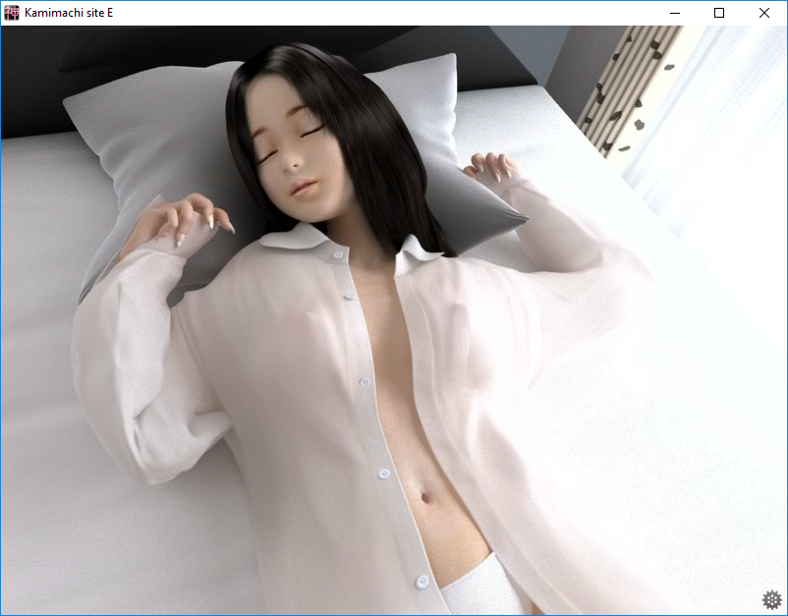Viewport: 788px width, 616px height.
Task: Close the Kamimachi site E window
Action: pos(763,13)
